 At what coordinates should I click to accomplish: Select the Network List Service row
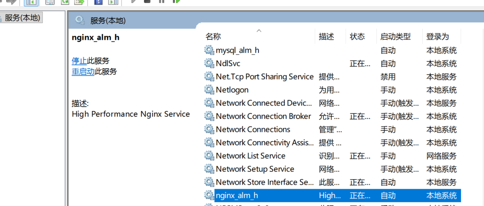click(332, 156)
